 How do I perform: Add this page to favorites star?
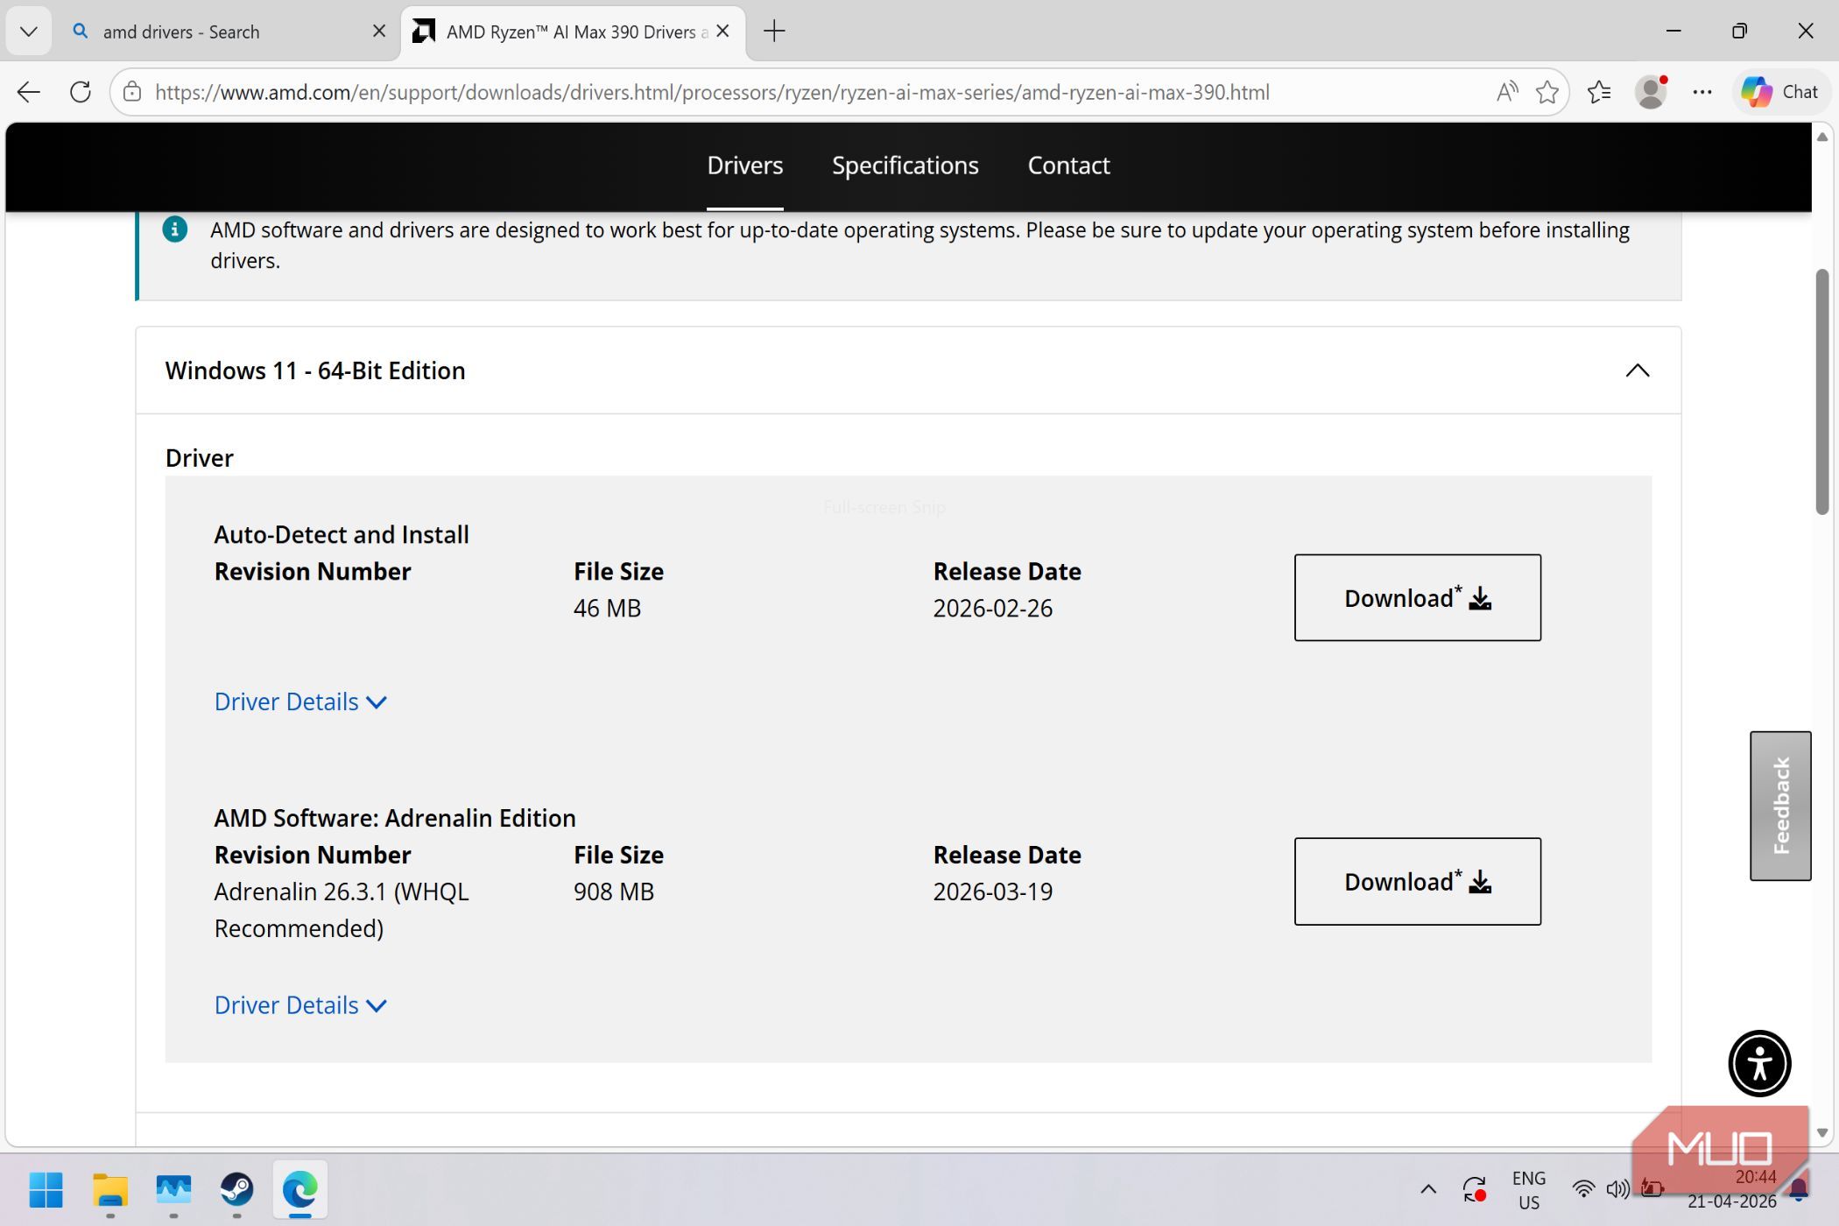[1547, 92]
